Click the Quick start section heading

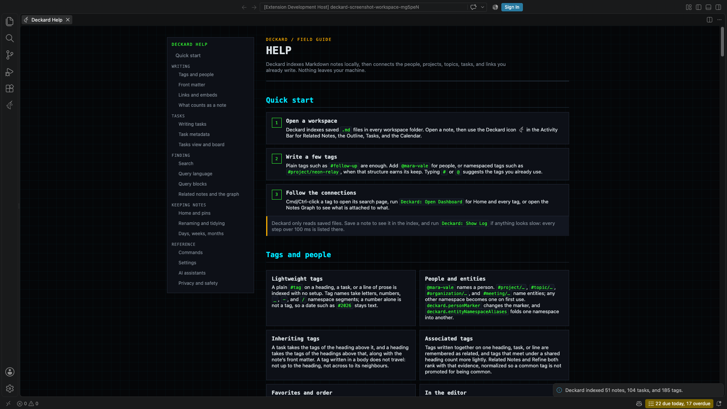290,100
